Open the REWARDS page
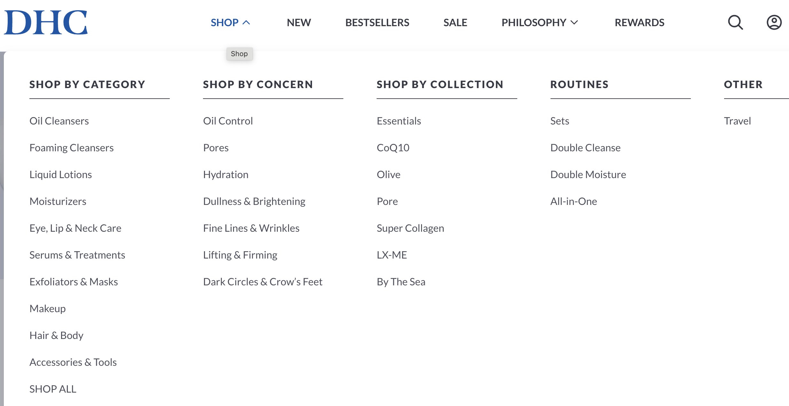The height and width of the screenshot is (406, 789). point(639,22)
